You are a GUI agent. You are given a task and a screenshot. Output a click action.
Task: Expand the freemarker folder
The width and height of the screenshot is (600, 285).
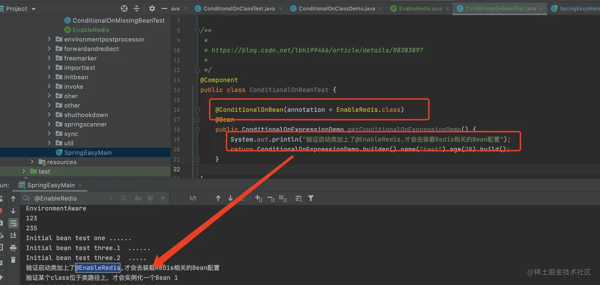click(49, 58)
